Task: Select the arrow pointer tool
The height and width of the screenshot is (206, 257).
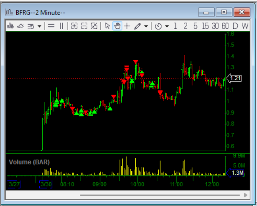Action: [x=107, y=26]
